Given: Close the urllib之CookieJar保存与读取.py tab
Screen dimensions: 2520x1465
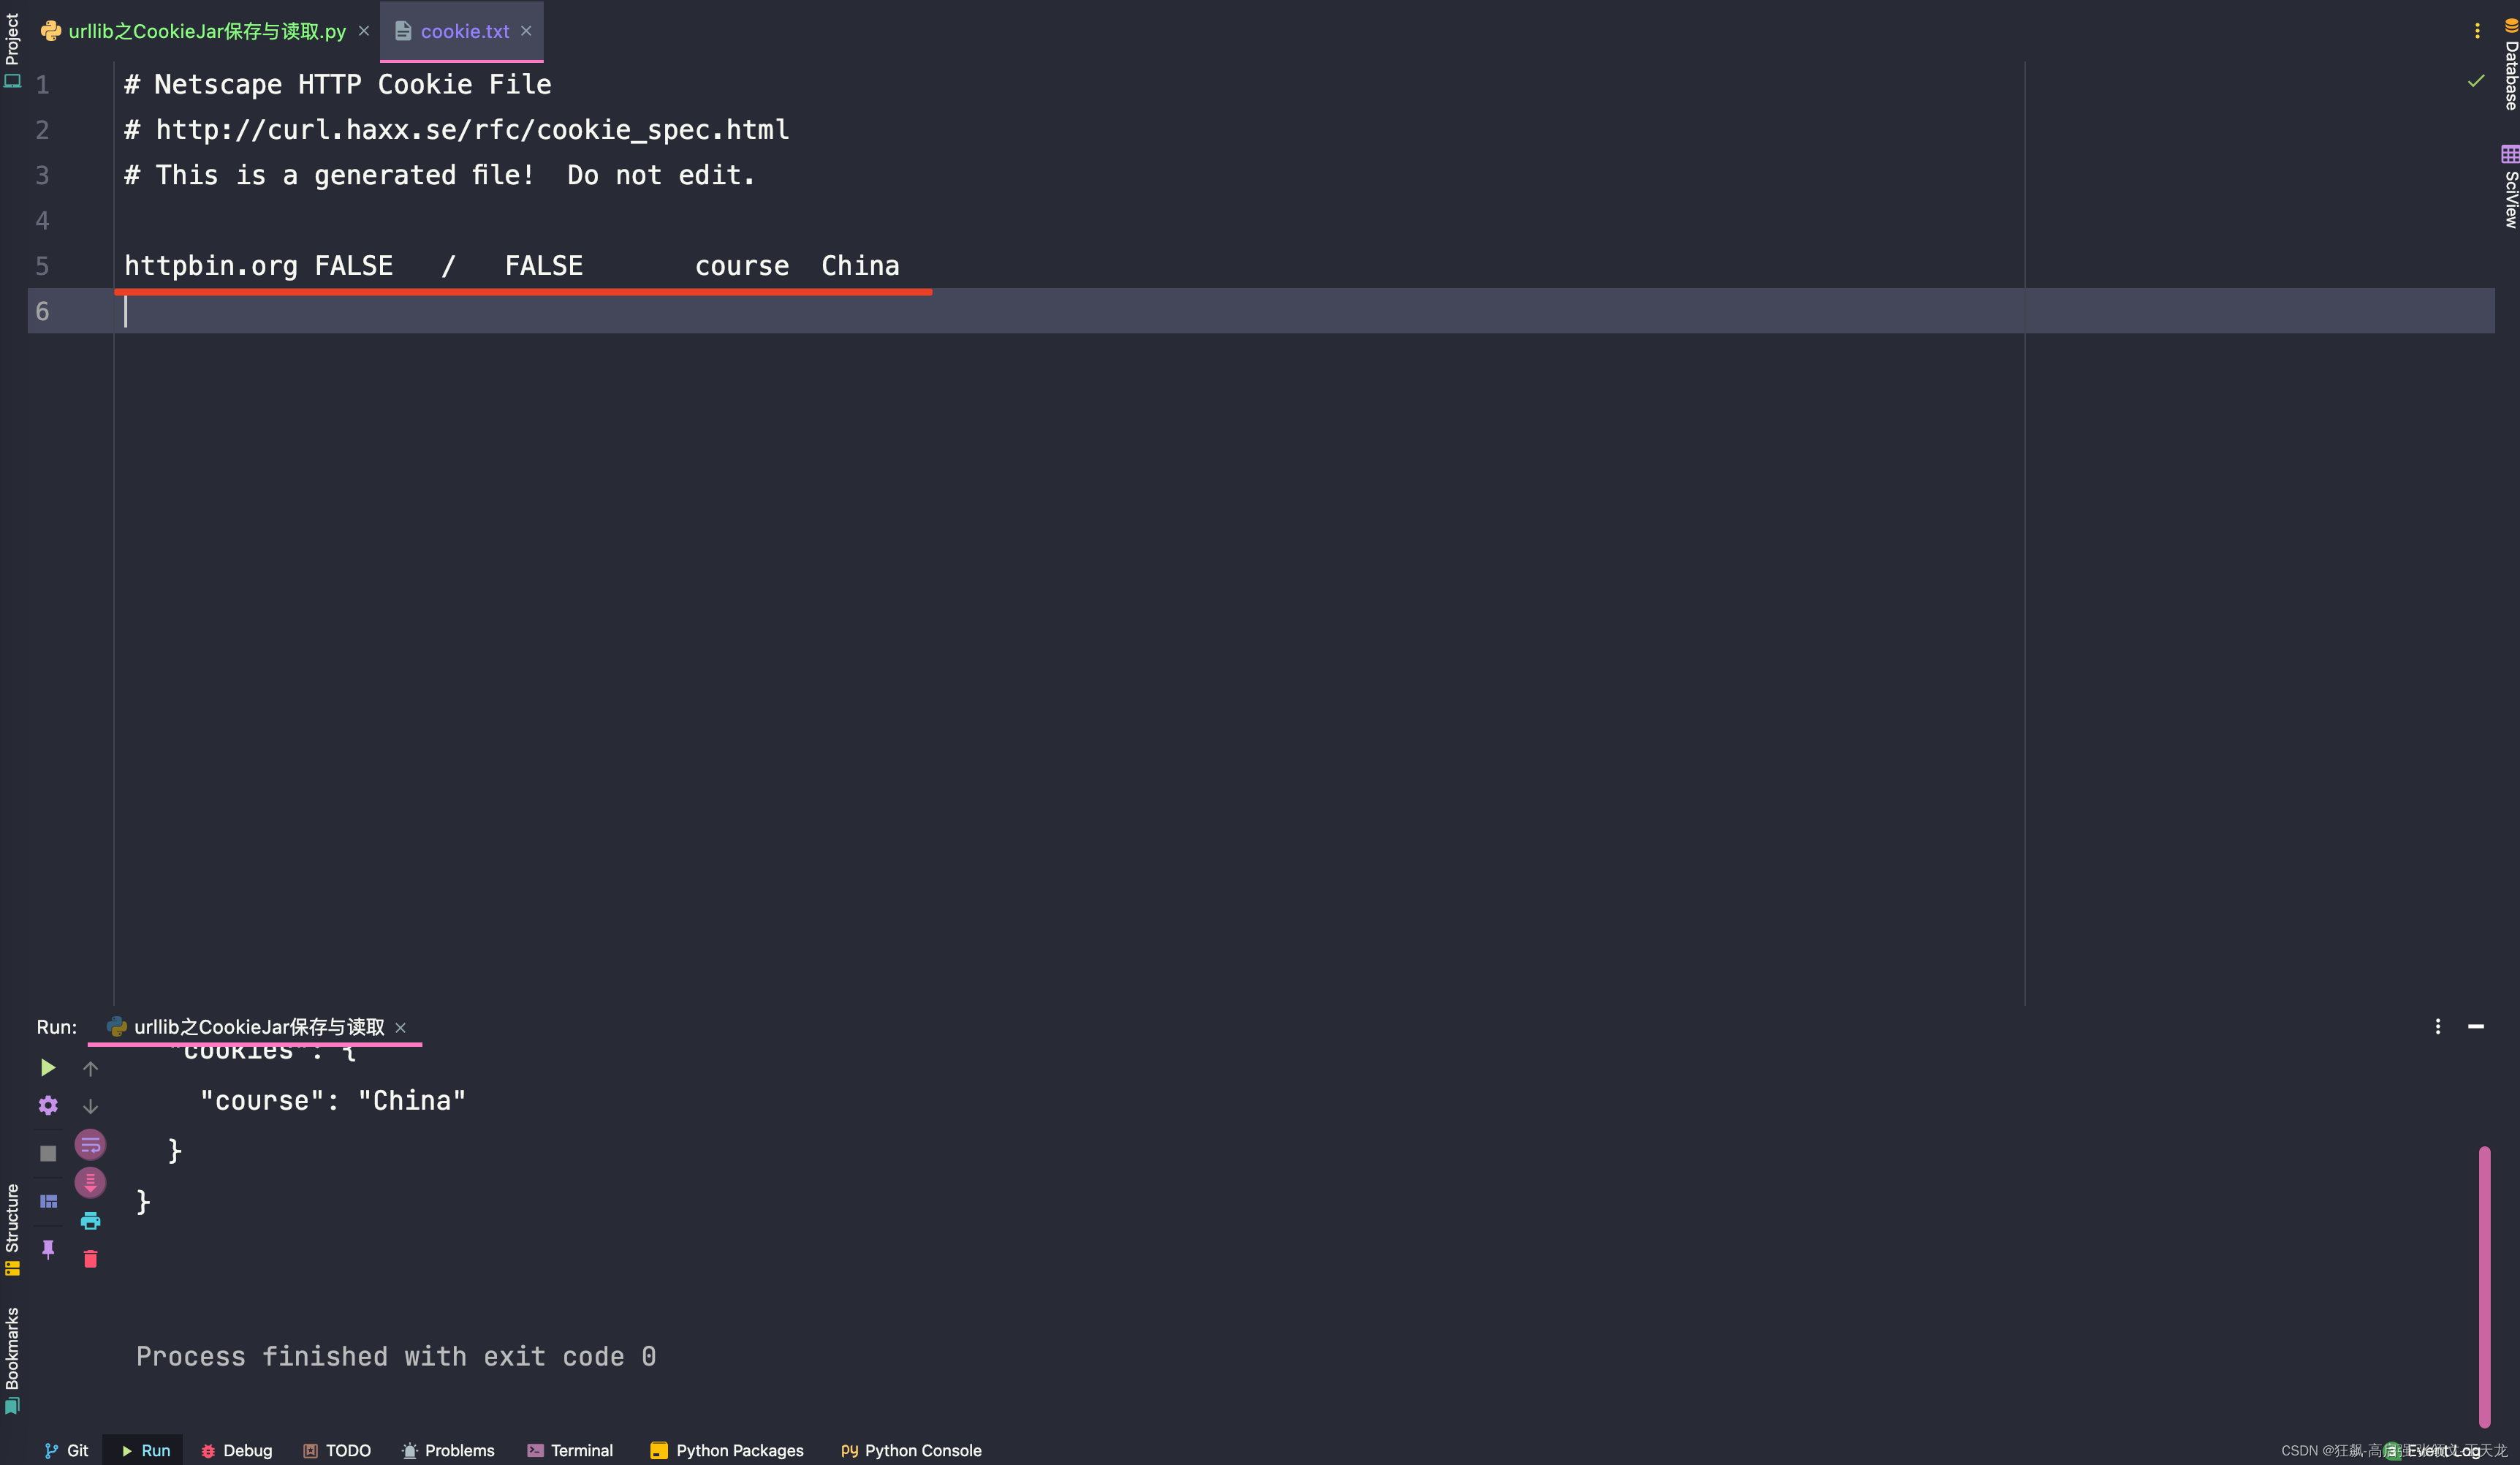Looking at the screenshot, I should click(364, 31).
